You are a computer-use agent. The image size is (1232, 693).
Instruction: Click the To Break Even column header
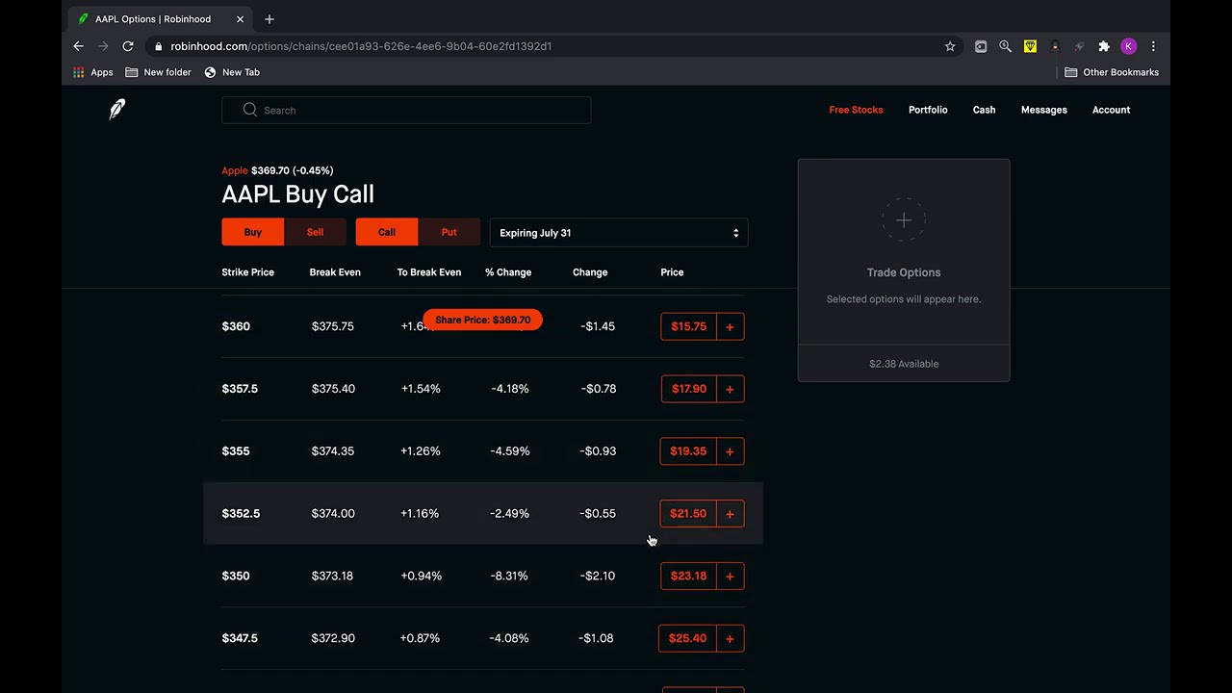pos(429,272)
